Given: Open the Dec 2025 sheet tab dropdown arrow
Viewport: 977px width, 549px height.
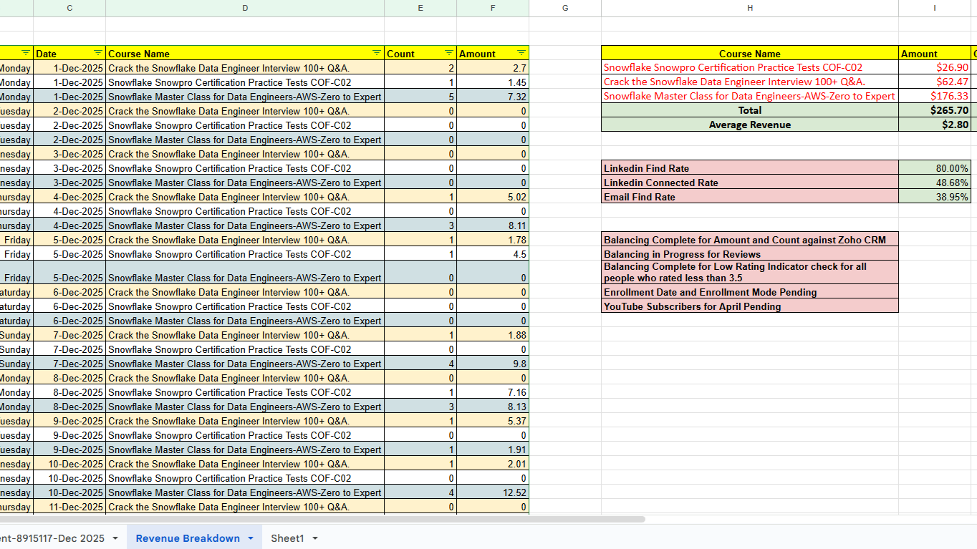Looking at the screenshot, I should coord(115,538).
